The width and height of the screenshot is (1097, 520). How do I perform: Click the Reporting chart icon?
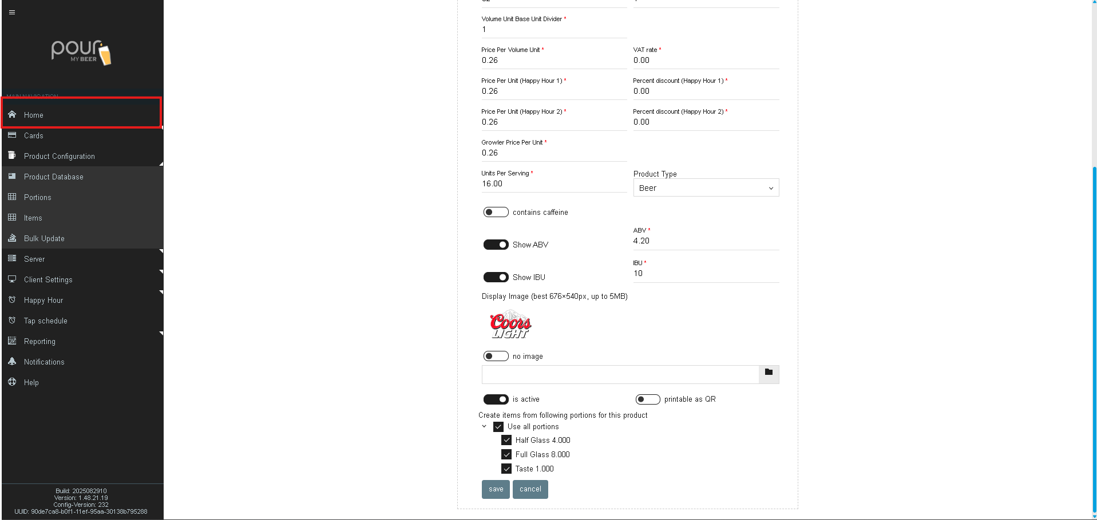pyautogui.click(x=12, y=341)
